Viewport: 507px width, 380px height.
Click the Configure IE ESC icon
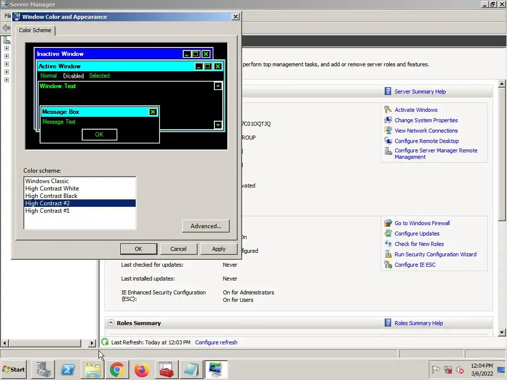tap(388, 265)
